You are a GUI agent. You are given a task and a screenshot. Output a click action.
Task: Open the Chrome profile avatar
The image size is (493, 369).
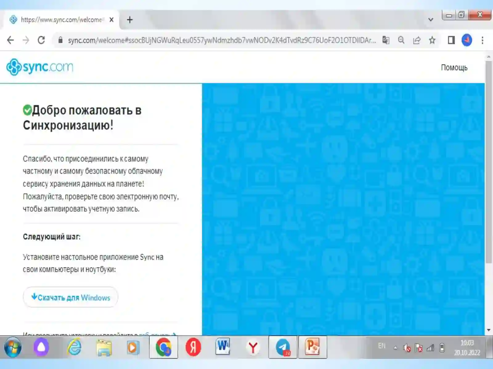point(467,40)
